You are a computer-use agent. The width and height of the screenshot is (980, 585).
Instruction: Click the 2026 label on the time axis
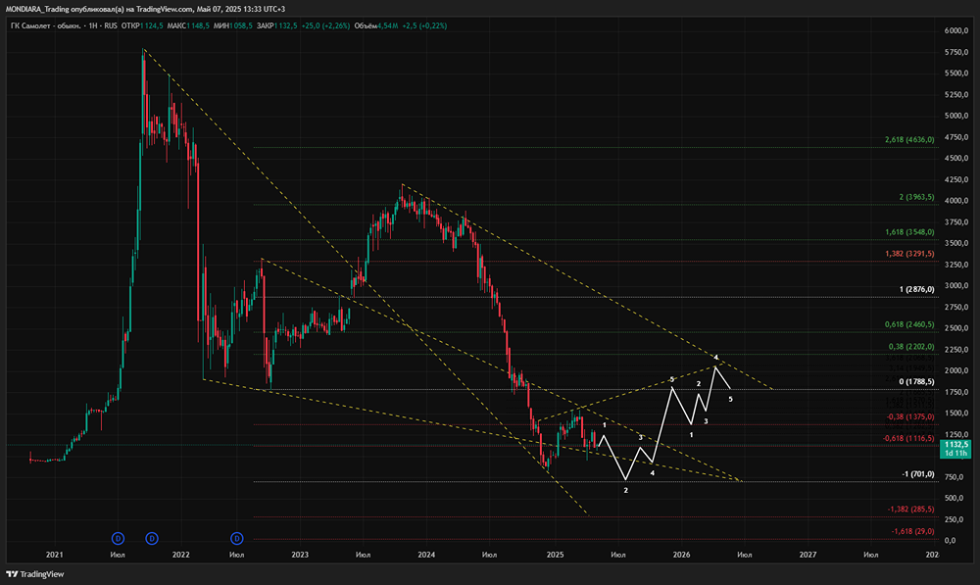coord(681,555)
